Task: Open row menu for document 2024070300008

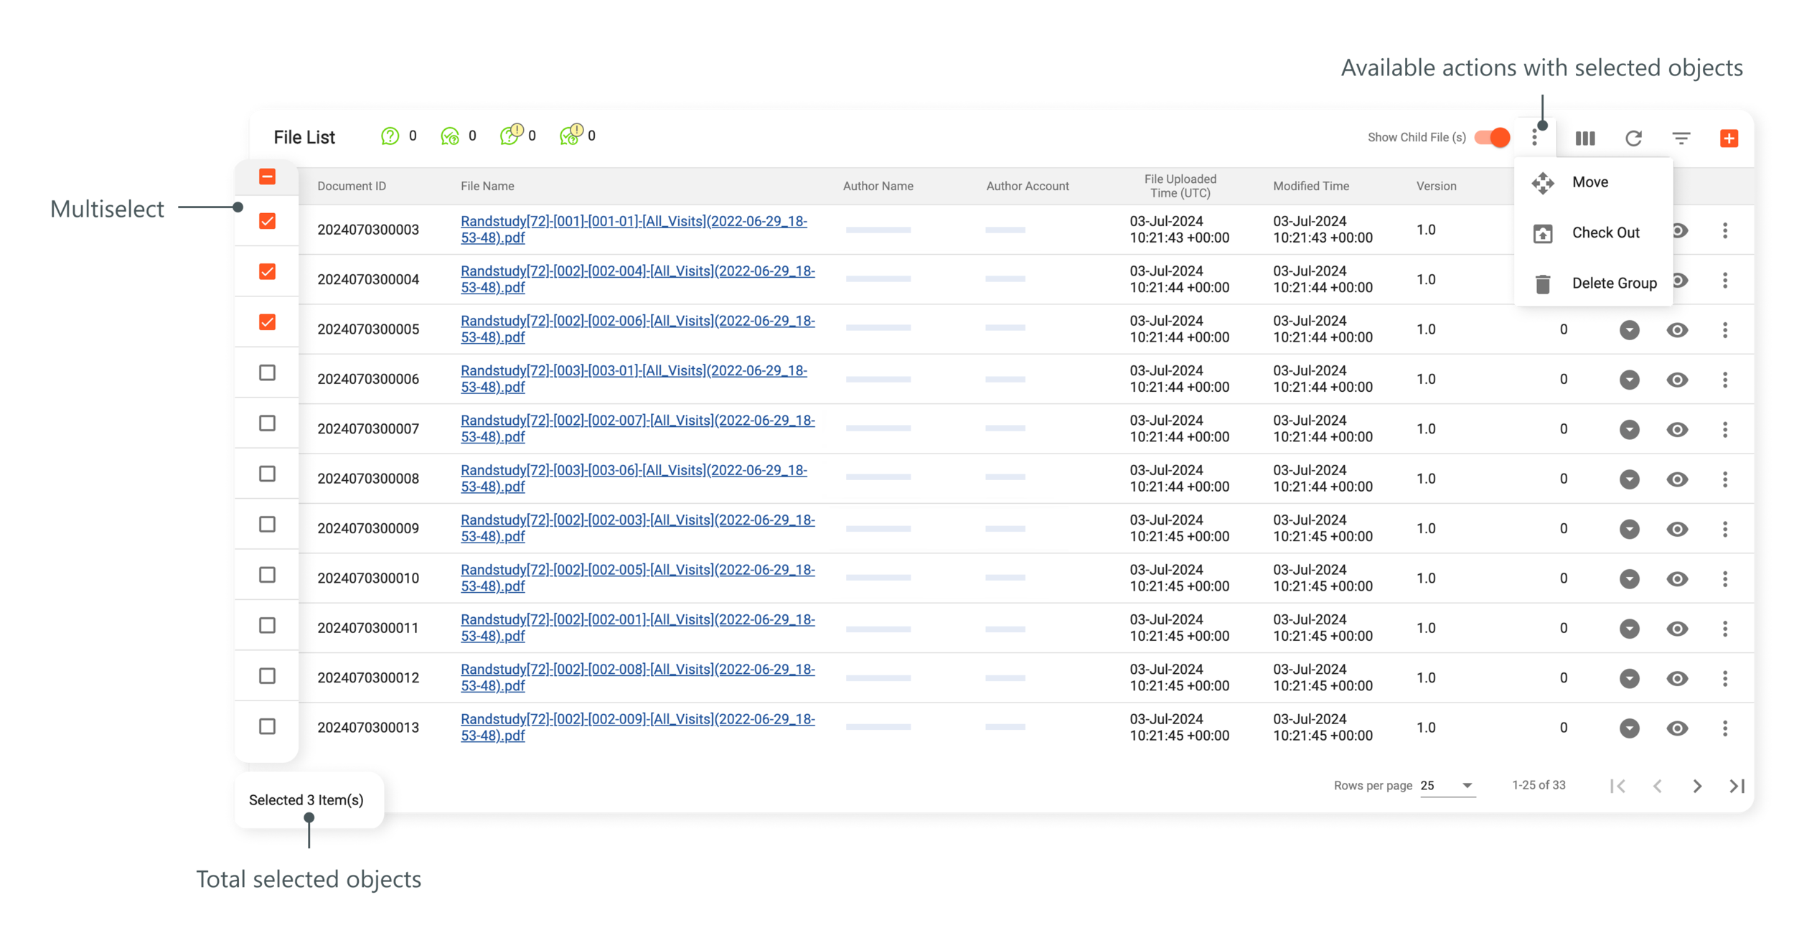Action: [1725, 479]
